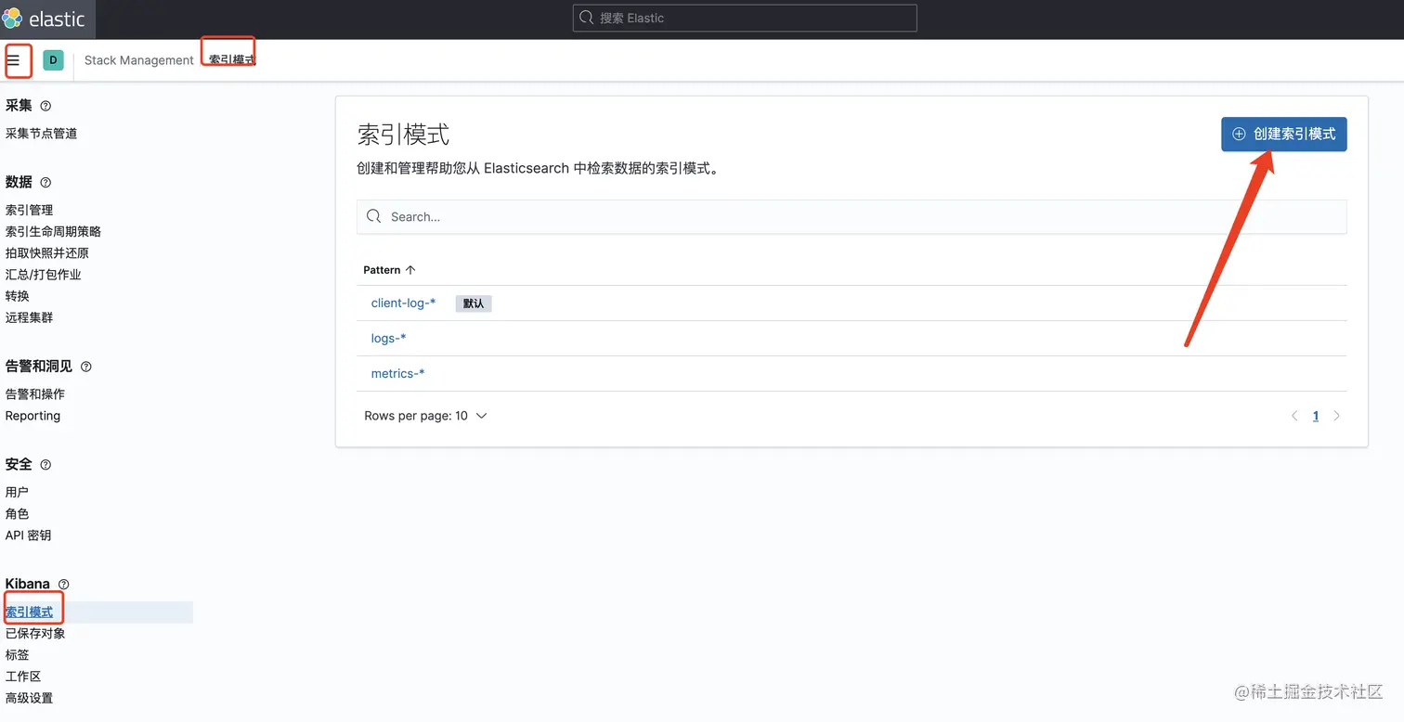This screenshot has width=1404, height=722.
Task: Click Stack Management breadcrumb
Action: coord(139,60)
